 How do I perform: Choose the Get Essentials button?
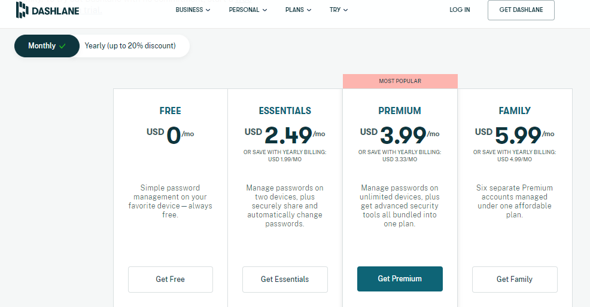[285, 279]
